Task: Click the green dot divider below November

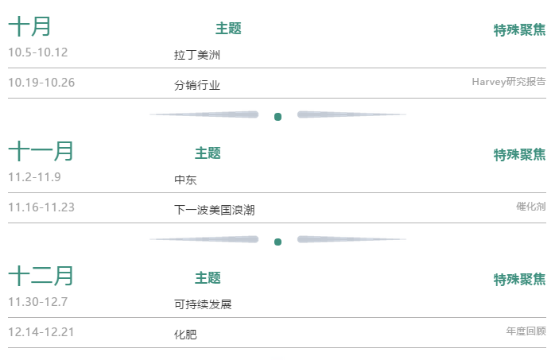Action: (277, 242)
